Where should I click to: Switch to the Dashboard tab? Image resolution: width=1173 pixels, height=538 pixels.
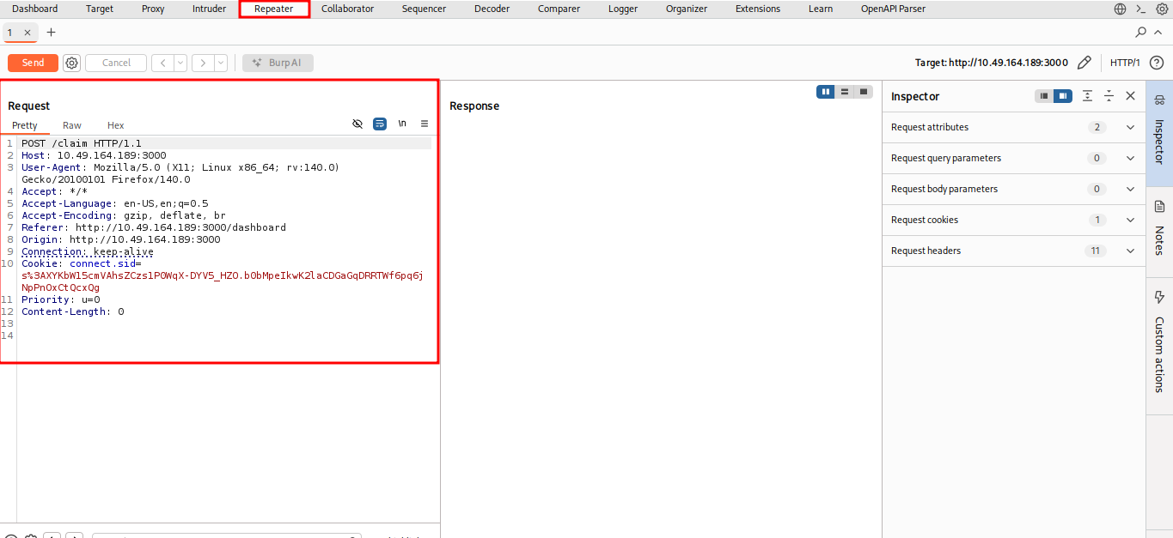[x=35, y=9]
